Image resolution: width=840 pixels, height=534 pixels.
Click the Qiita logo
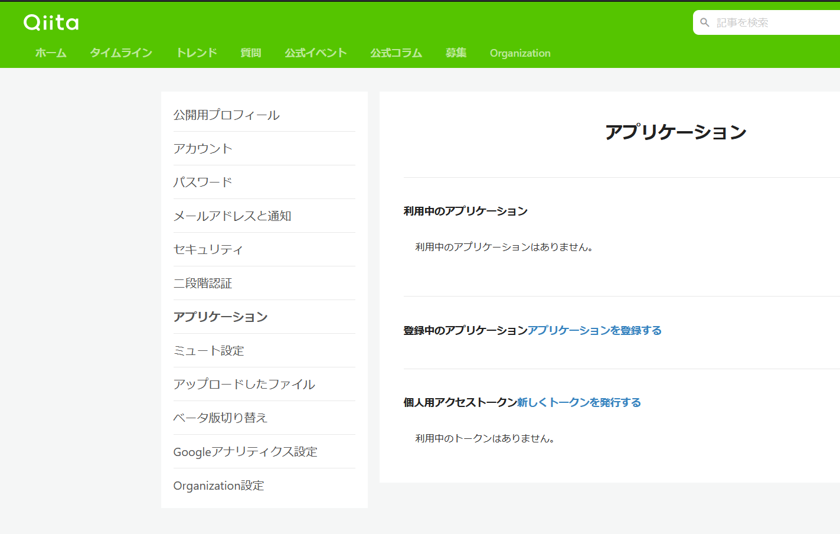[x=51, y=22]
